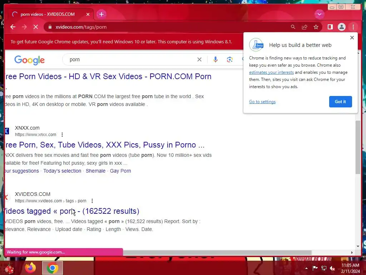Click the browser forward arrow

(x=24, y=27)
